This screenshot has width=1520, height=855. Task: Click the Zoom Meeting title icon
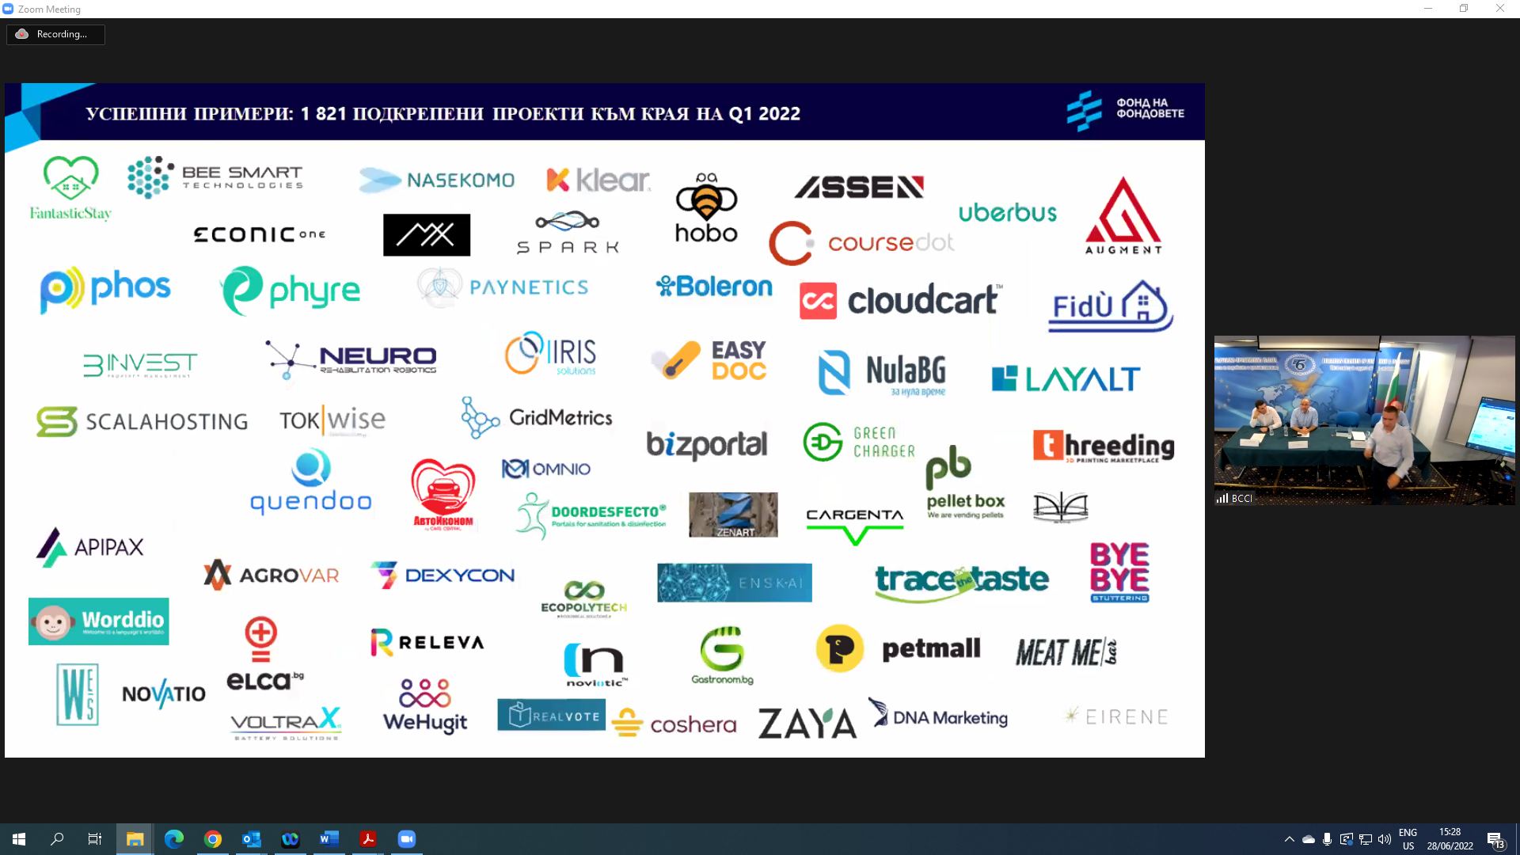click(8, 9)
